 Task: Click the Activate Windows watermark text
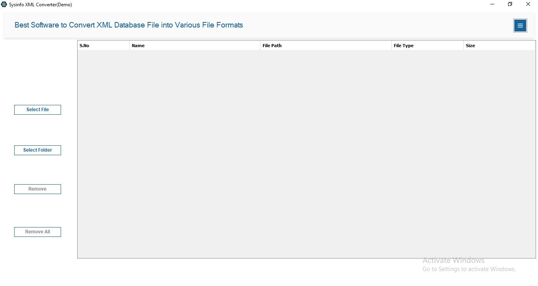453,260
